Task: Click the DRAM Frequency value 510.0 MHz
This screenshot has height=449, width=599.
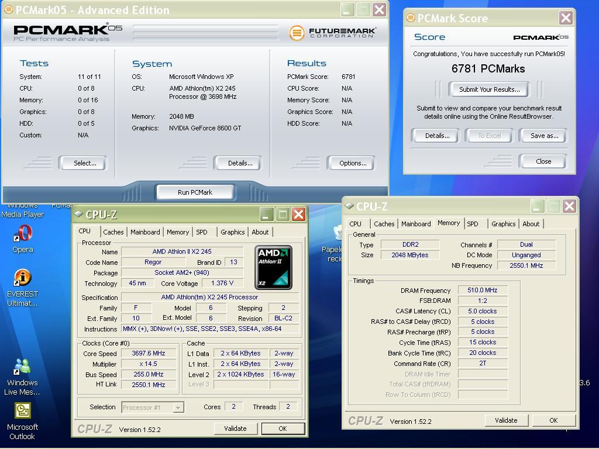Action: [x=483, y=290]
